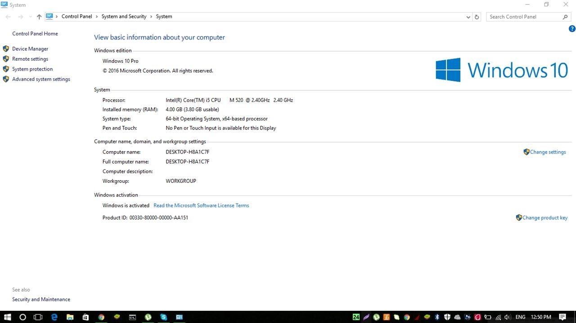Click the Bluetooth tray icon

click(437, 317)
